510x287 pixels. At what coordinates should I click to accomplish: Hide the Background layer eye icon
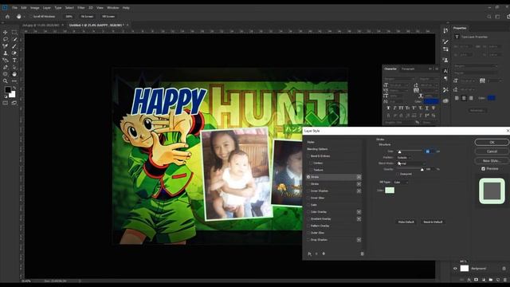click(455, 269)
